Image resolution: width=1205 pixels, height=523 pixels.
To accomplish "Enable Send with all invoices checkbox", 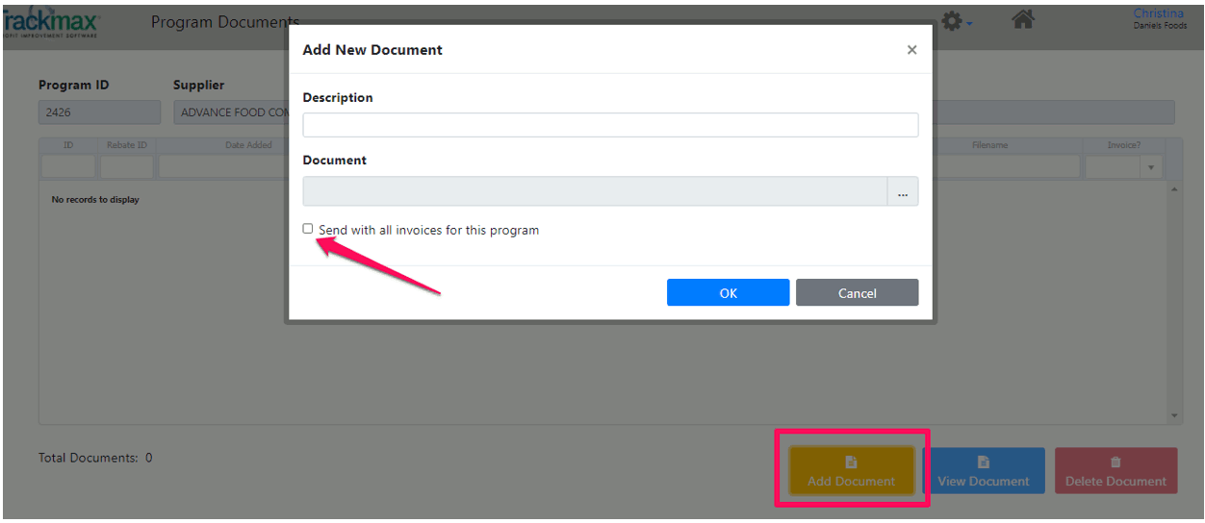I will click(x=308, y=229).
